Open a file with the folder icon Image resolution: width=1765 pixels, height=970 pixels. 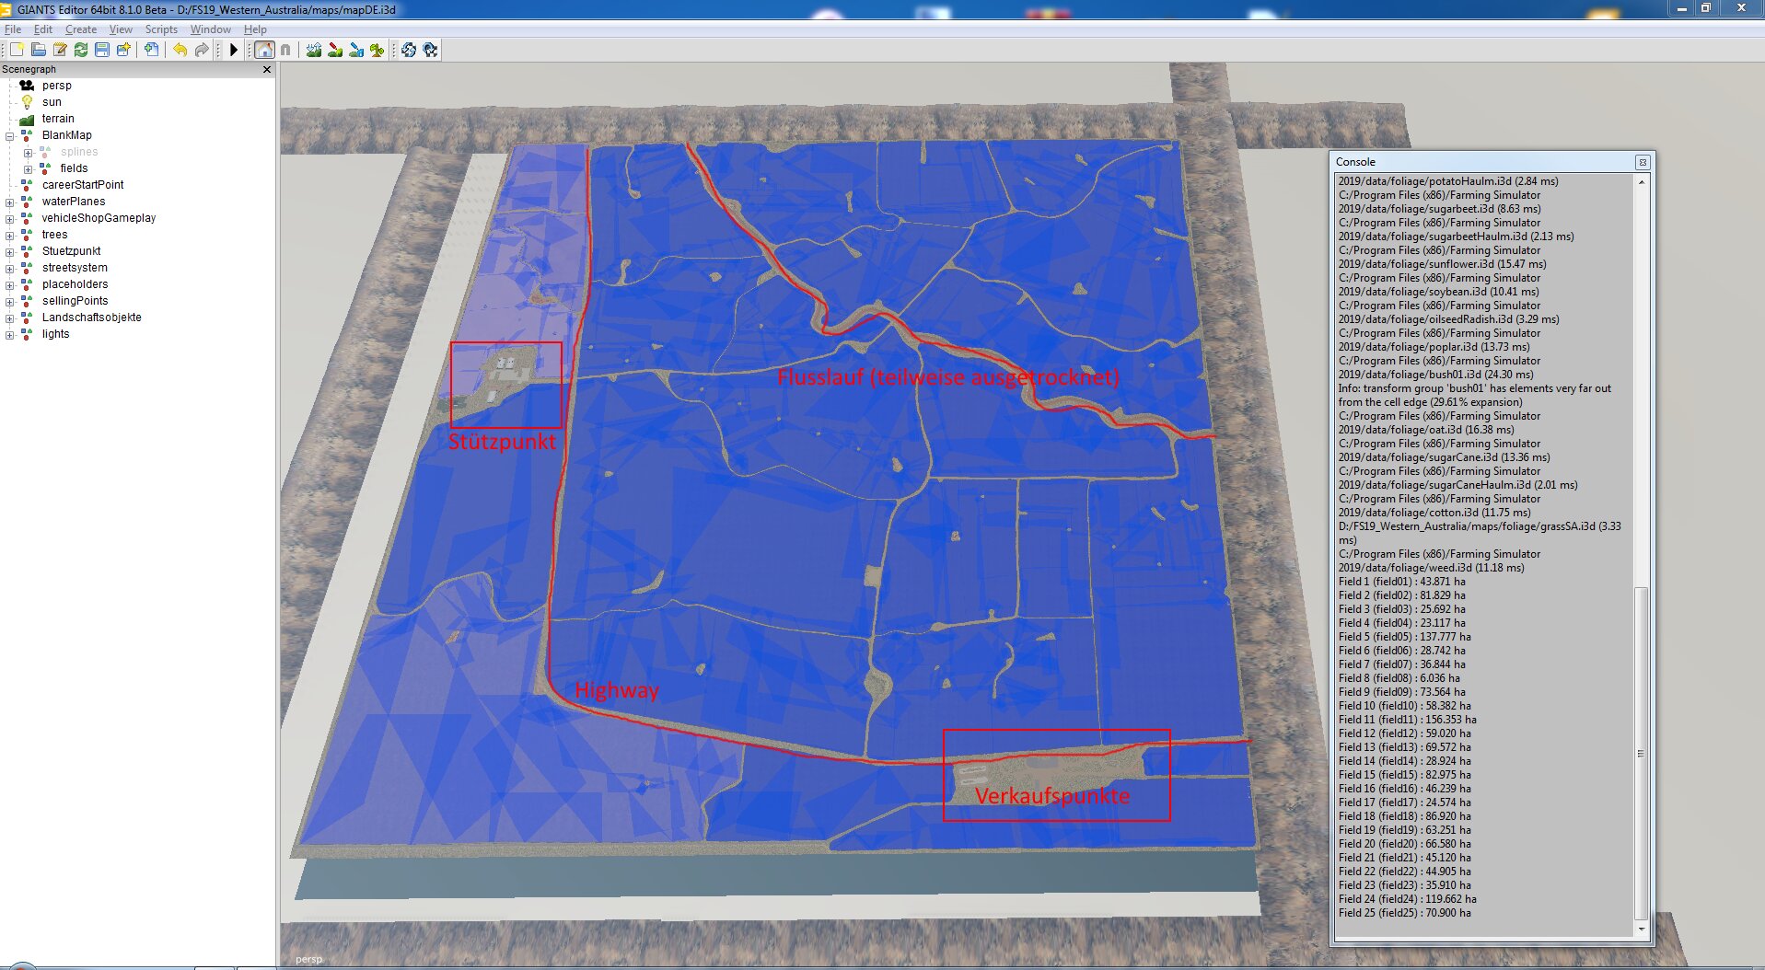coord(39,50)
